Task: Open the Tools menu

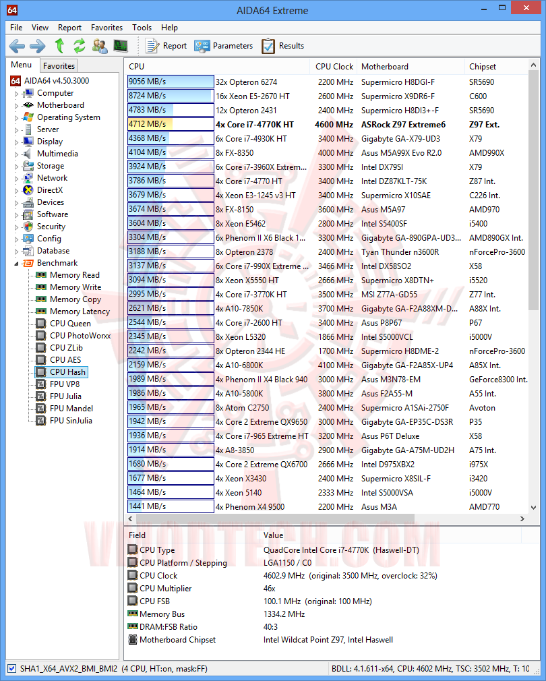Action: coord(142,28)
